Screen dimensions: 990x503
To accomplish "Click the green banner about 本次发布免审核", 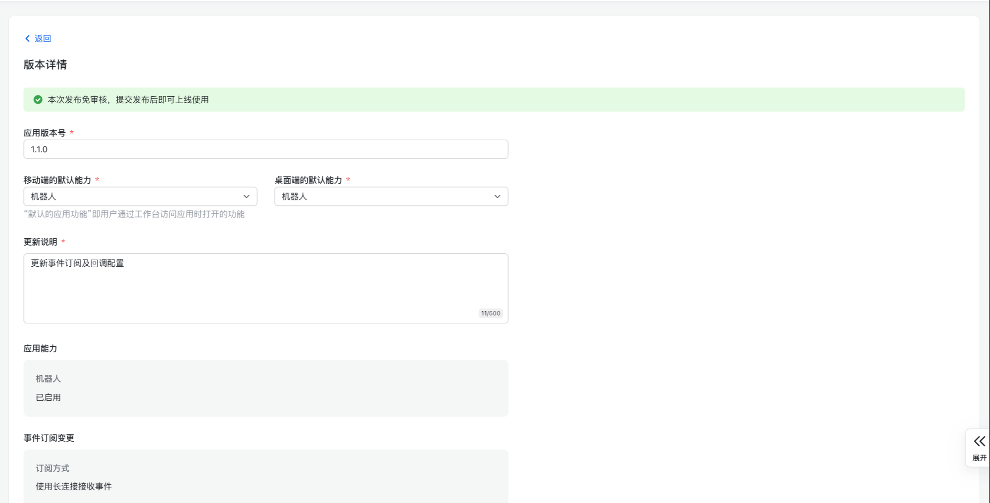I will point(494,99).
